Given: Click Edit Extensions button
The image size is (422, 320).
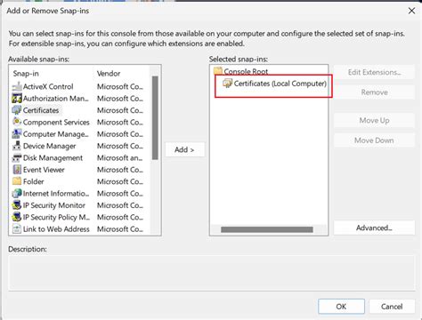Looking at the screenshot, I should click(374, 72).
